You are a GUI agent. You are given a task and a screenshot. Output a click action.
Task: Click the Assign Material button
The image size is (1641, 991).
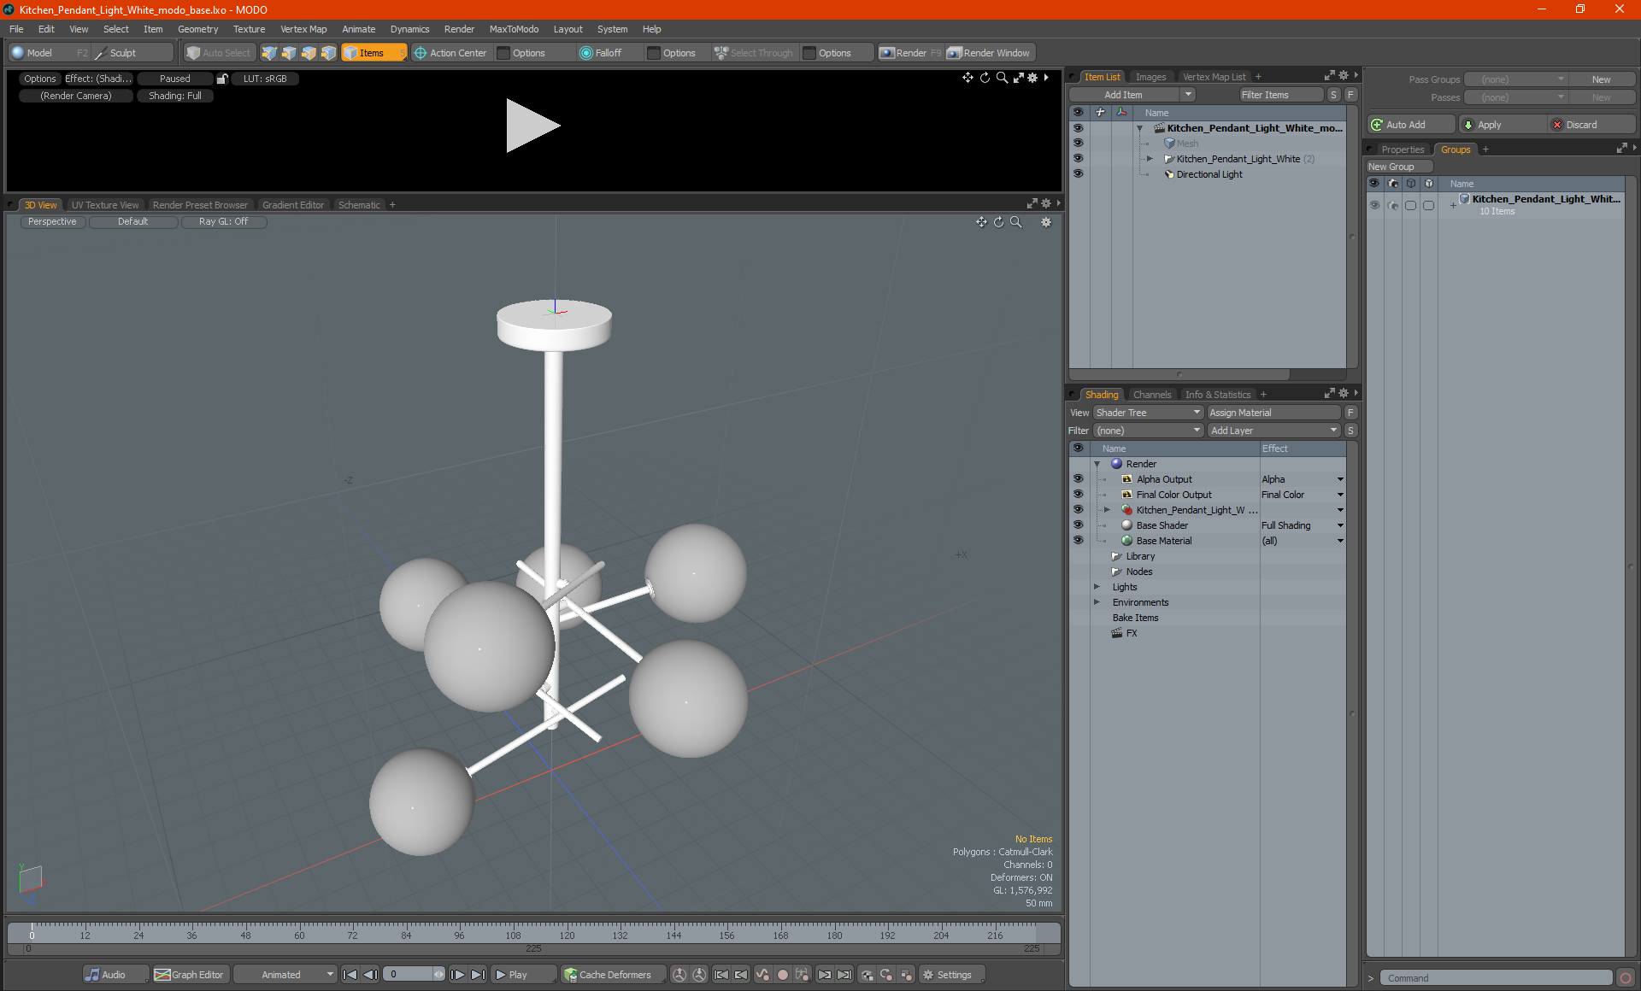point(1273,413)
